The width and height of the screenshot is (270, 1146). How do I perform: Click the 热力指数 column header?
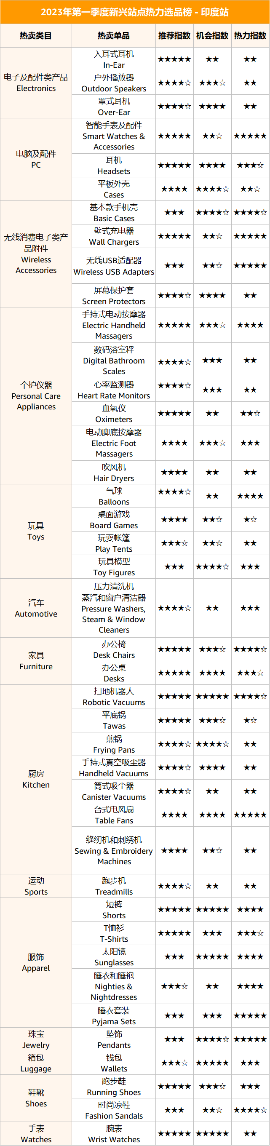click(x=250, y=36)
